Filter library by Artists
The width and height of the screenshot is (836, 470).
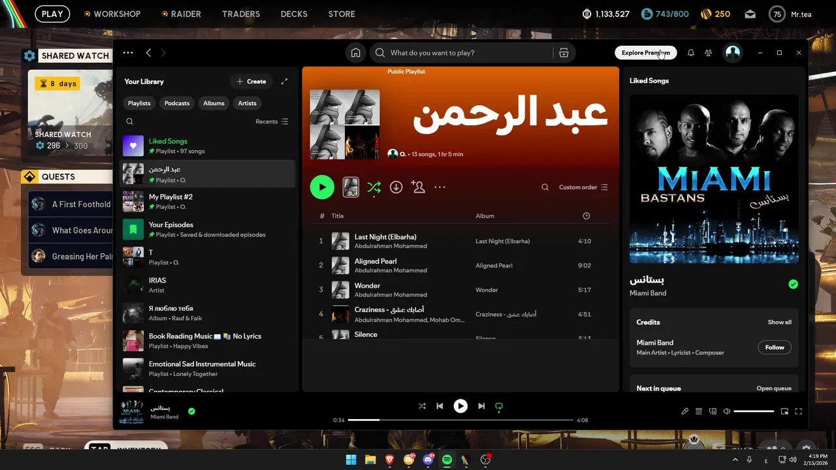pyautogui.click(x=248, y=103)
